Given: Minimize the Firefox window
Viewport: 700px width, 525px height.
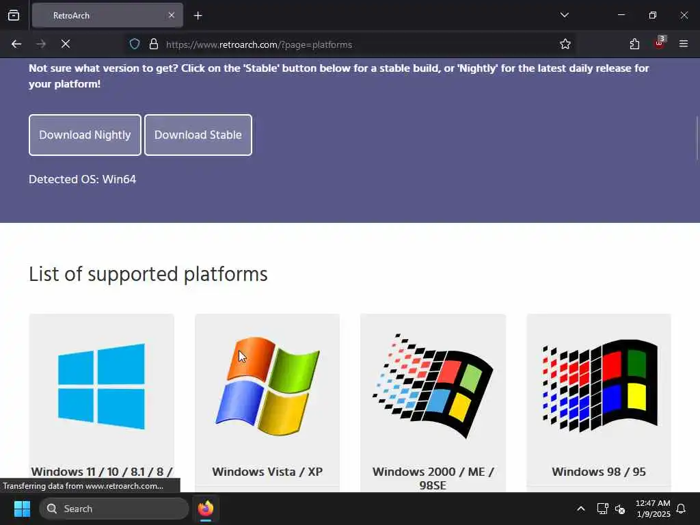Looking at the screenshot, I should [x=621, y=15].
